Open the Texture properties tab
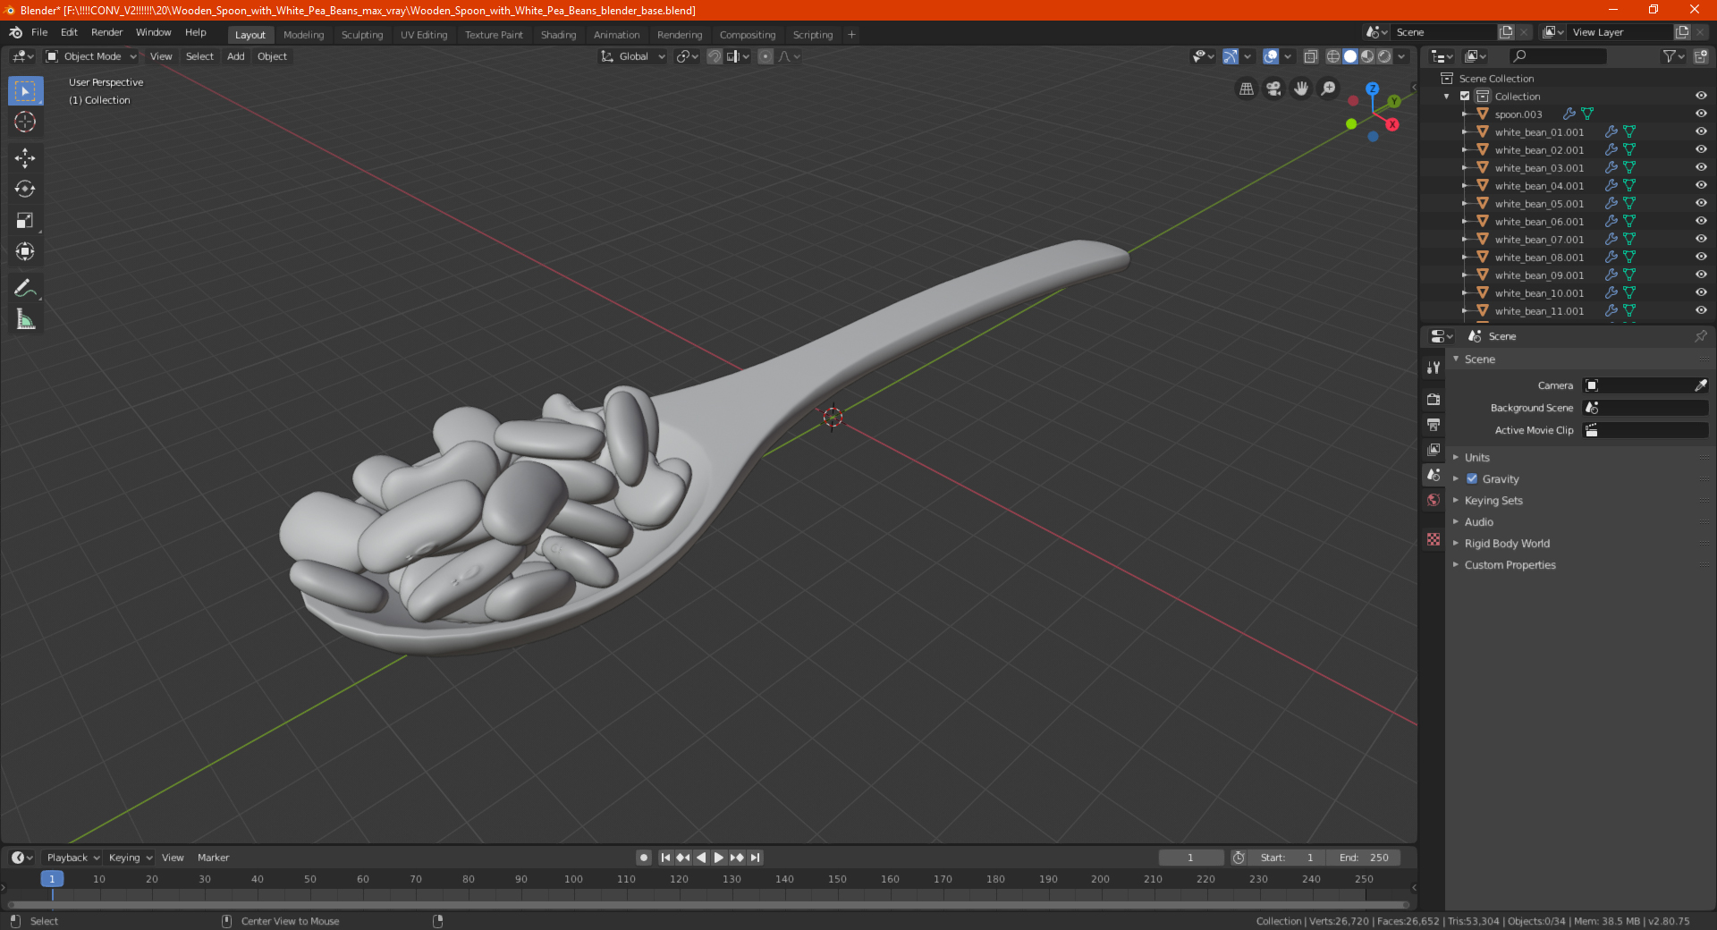 point(1434,539)
